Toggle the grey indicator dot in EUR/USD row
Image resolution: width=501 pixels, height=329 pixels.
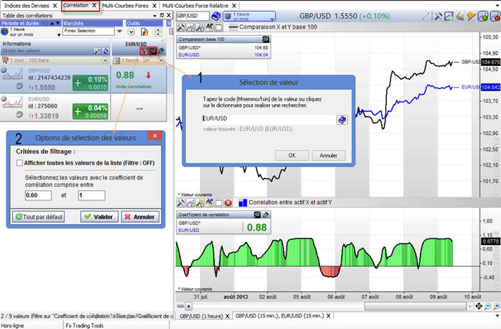point(19,114)
